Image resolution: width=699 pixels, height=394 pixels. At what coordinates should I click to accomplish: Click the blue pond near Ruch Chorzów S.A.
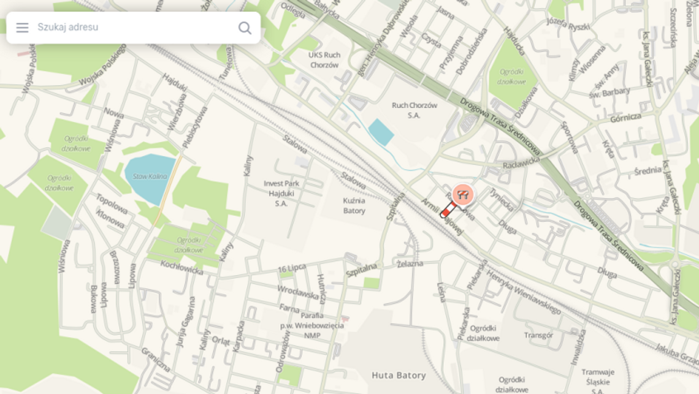tap(381, 132)
